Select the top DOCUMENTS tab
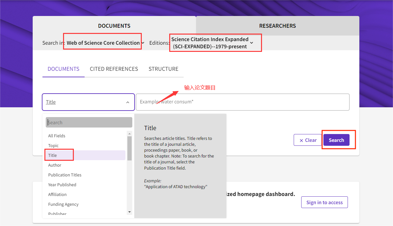This screenshot has height=226, width=393. pos(114,26)
